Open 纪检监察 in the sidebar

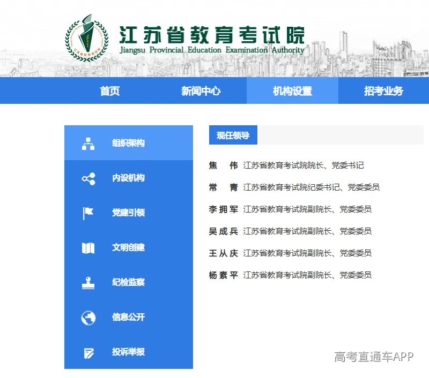pyautogui.click(x=129, y=282)
